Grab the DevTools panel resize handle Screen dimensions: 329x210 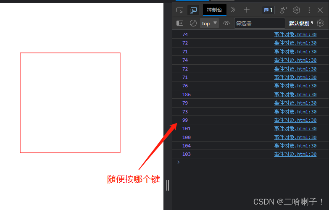click(x=167, y=185)
